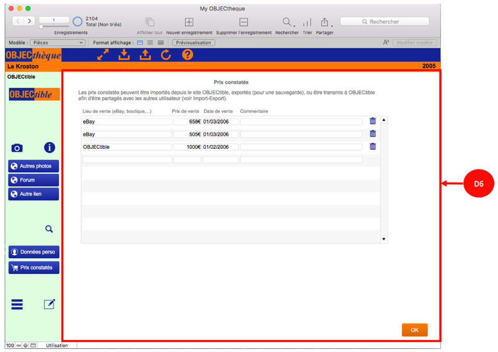Screen dimensions: 498x352
Task: Click the price field showing 1000€
Action: [187, 147]
